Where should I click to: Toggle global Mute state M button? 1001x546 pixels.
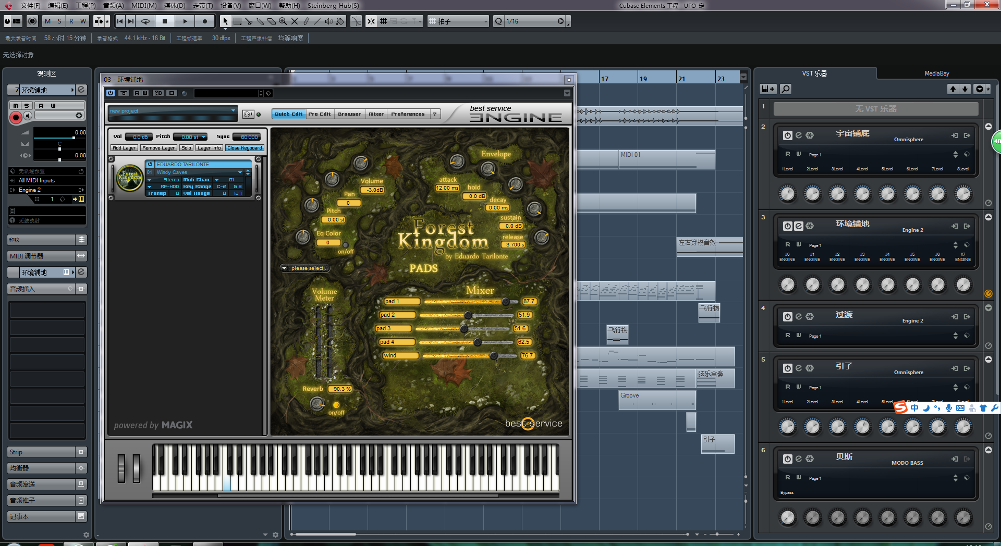[48, 21]
